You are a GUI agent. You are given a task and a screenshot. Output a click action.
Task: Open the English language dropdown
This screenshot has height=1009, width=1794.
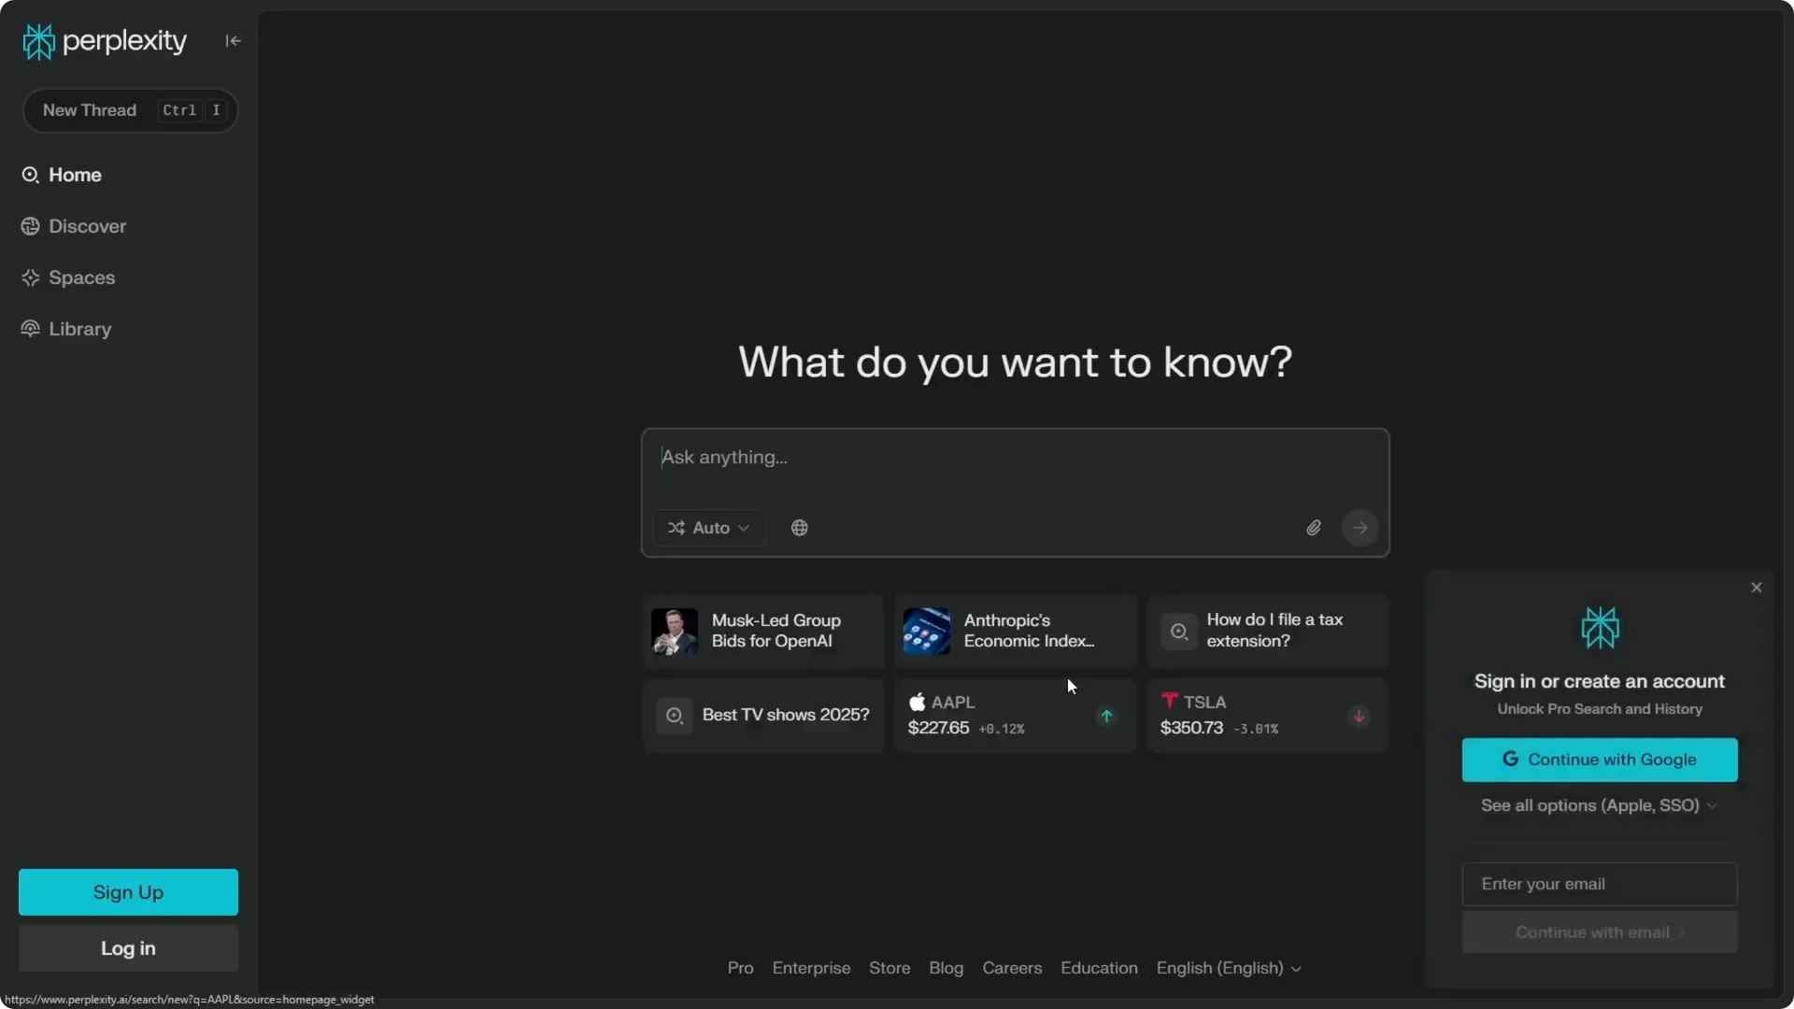tap(1228, 968)
